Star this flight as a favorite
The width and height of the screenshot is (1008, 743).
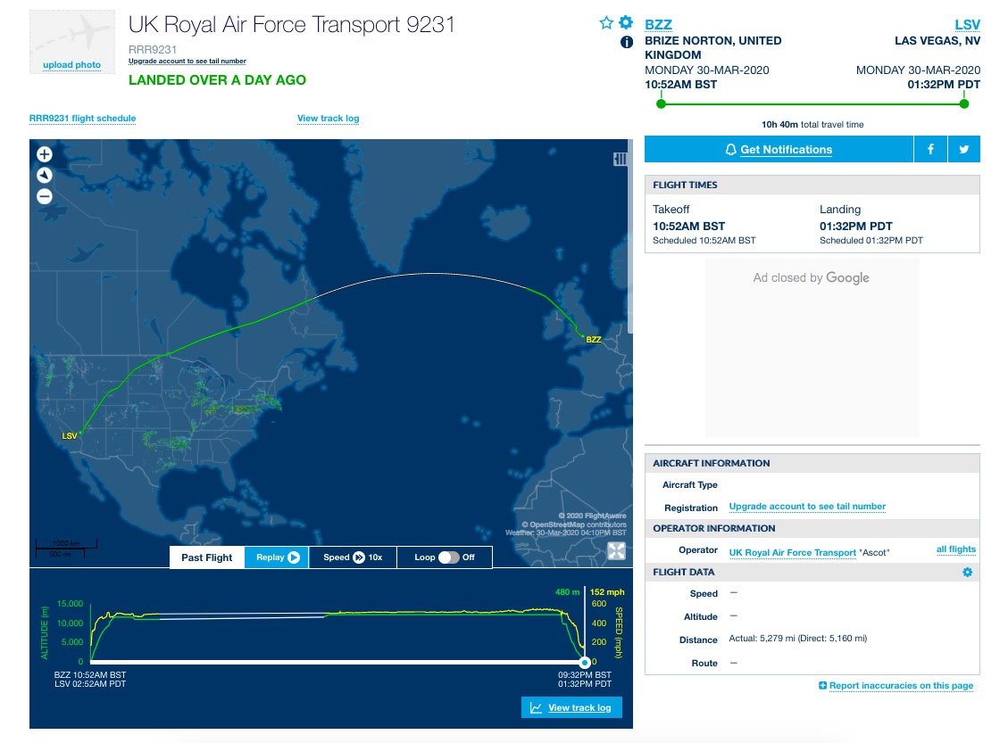[606, 23]
